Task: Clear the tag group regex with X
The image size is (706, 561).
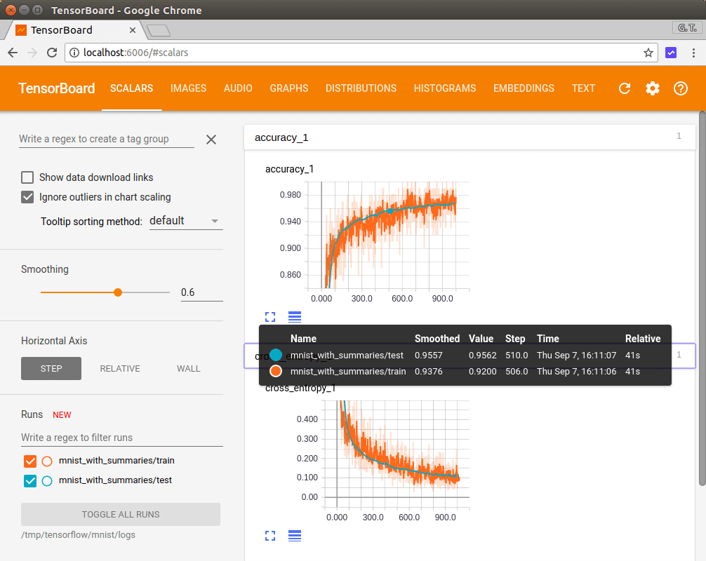Action: [x=211, y=140]
